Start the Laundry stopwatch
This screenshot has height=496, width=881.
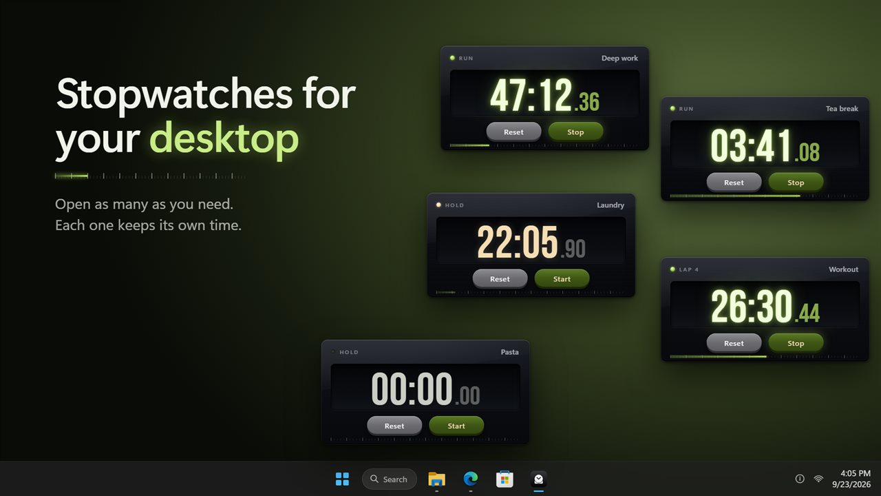click(562, 279)
